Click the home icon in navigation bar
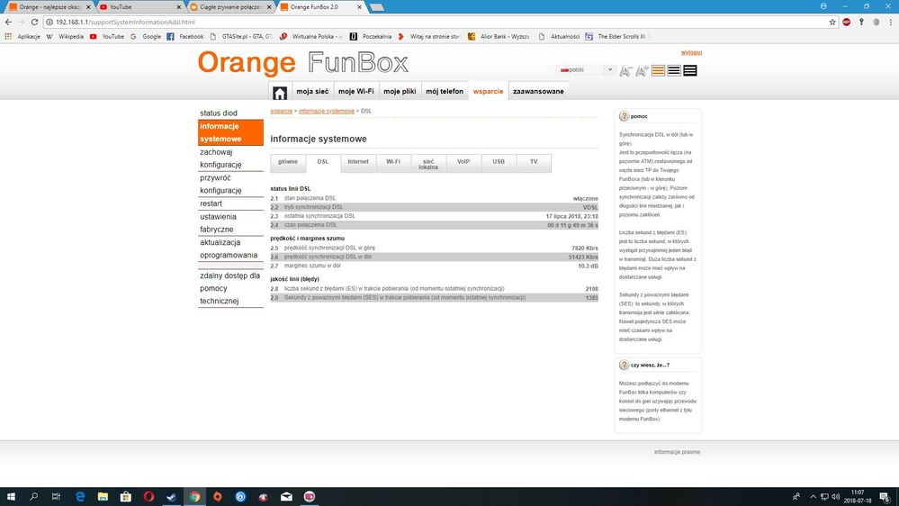Image resolution: width=899 pixels, height=506 pixels. (x=280, y=92)
